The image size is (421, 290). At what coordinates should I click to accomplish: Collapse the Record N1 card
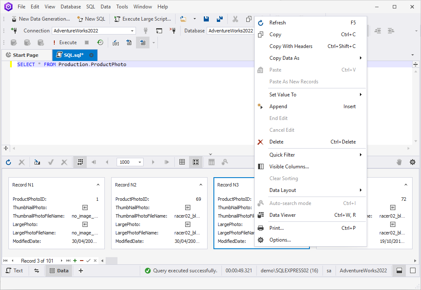click(98, 185)
